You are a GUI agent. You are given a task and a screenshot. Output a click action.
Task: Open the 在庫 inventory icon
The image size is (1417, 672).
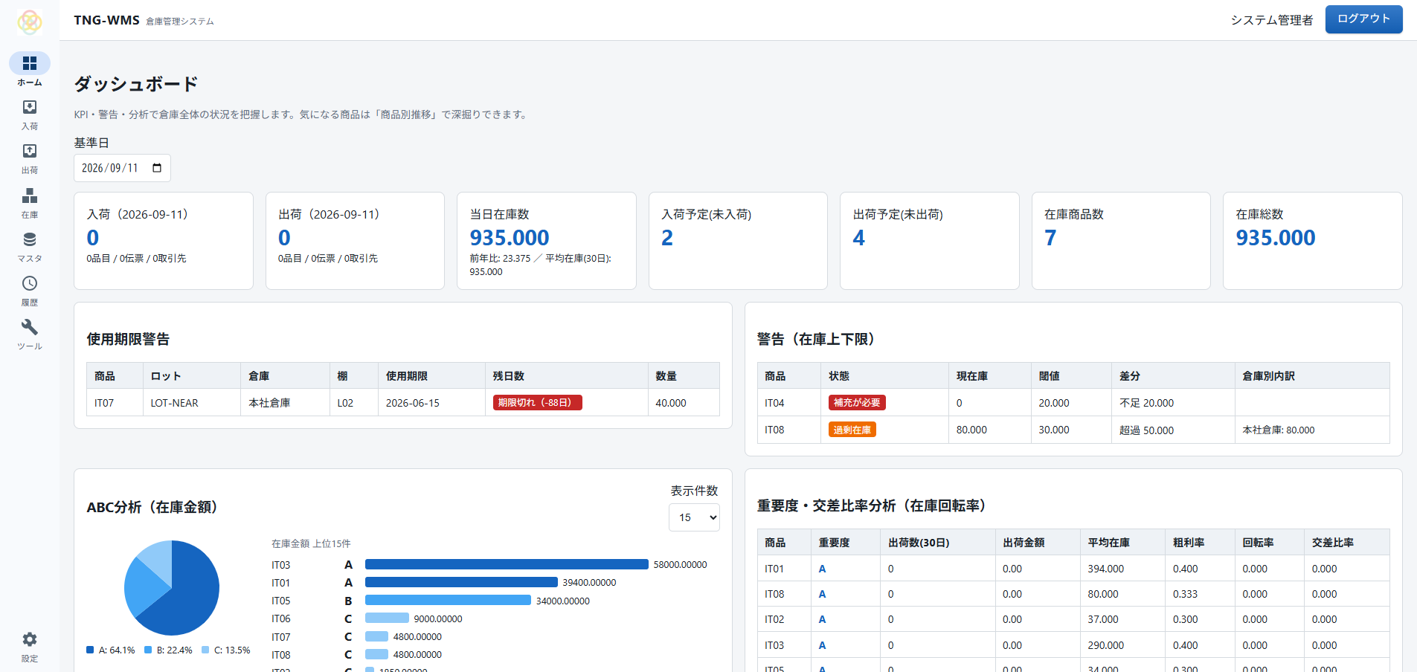[x=30, y=196]
